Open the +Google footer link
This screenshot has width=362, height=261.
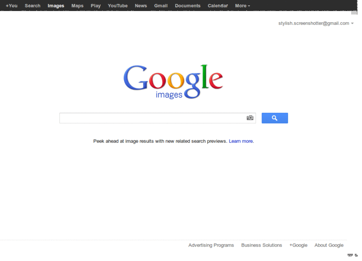[298, 245]
